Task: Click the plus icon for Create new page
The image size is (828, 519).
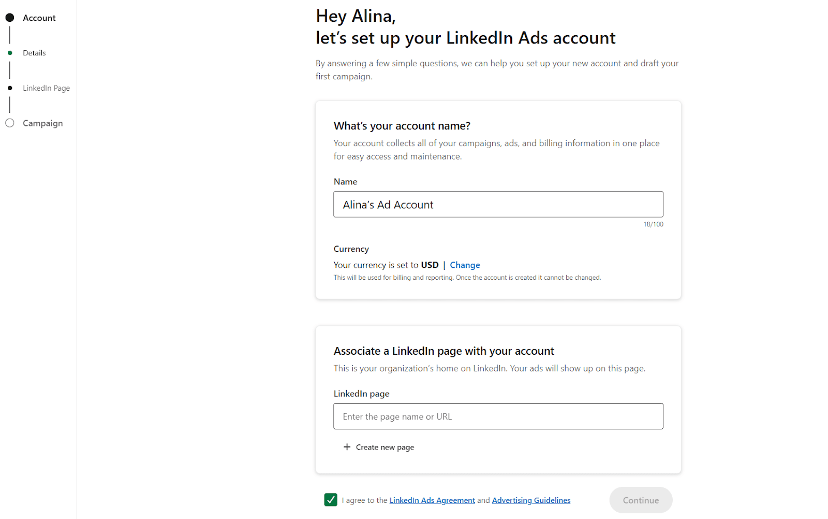Action: point(347,447)
